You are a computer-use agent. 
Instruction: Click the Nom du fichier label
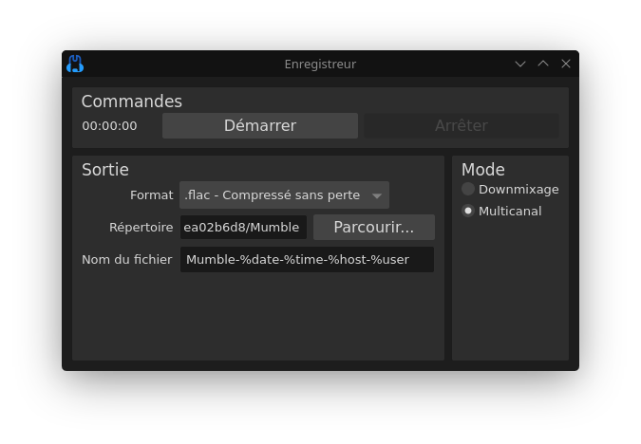tap(127, 260)
